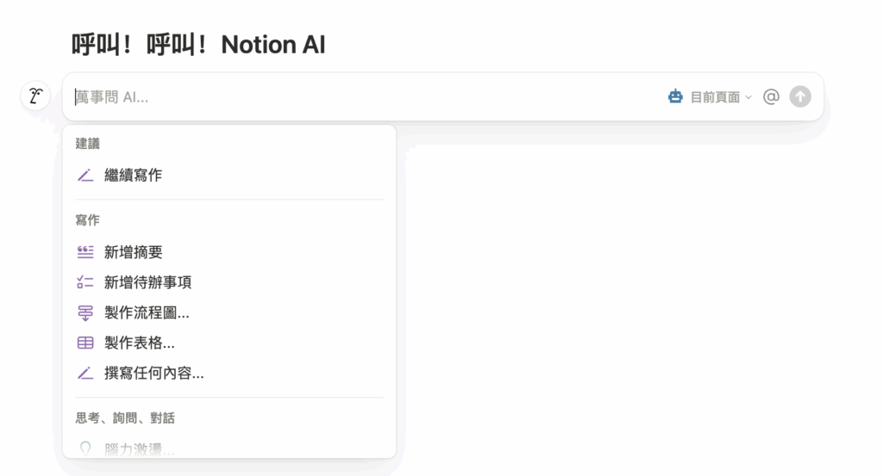
Task: Click the checklist icon beside 新增待辦事項
Action: tap(85, 282)
